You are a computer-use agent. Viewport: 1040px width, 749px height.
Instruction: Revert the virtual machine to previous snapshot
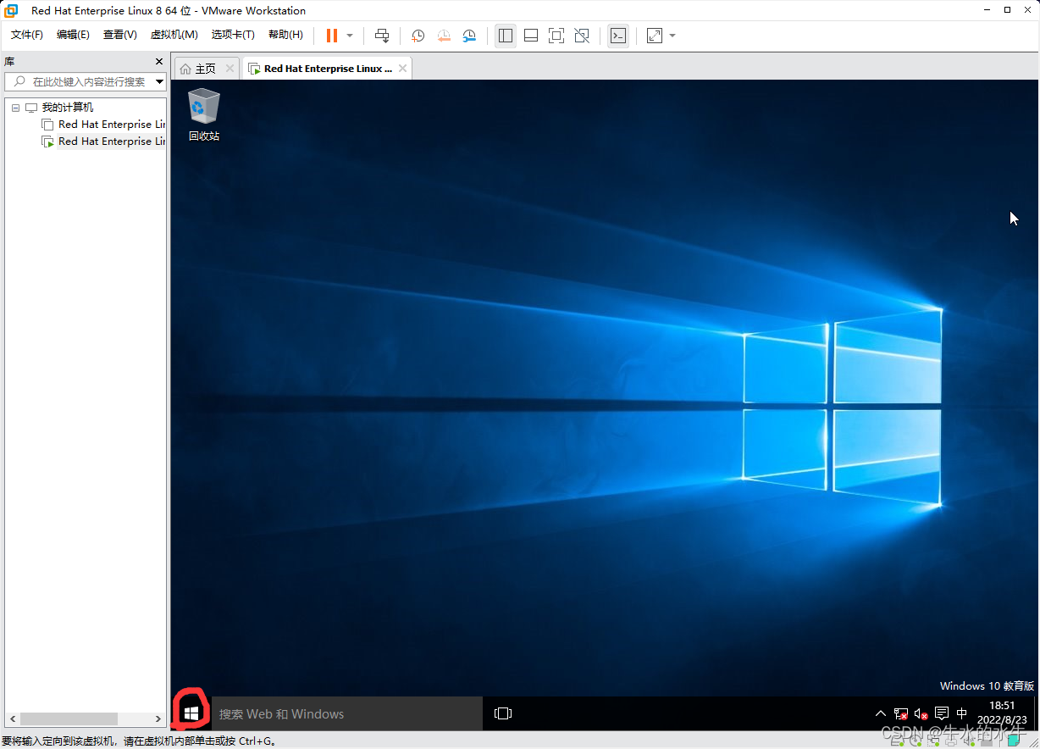[444, 36]
